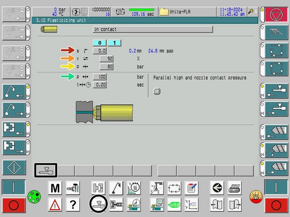Retract the nozzle from the mould
Screen dimensions: 290x217
coord(276,109)
